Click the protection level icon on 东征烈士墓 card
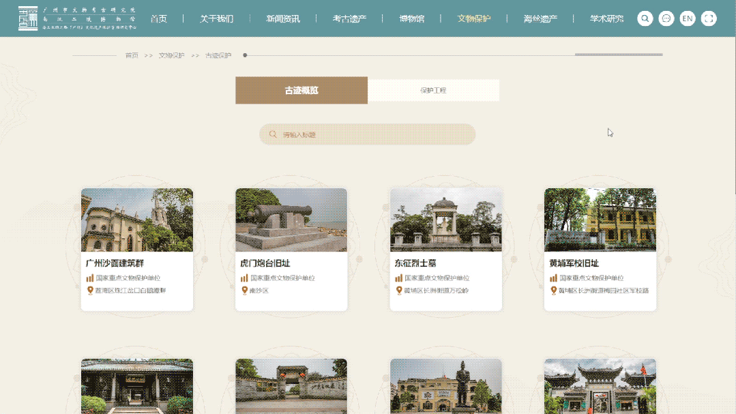Image resolution: width=736 pixels, height=414 pixels. [398, 278]
